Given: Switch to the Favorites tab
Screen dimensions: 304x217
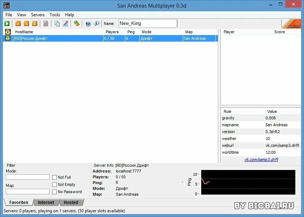Looking at the screenshot, I should coord(18,203).
